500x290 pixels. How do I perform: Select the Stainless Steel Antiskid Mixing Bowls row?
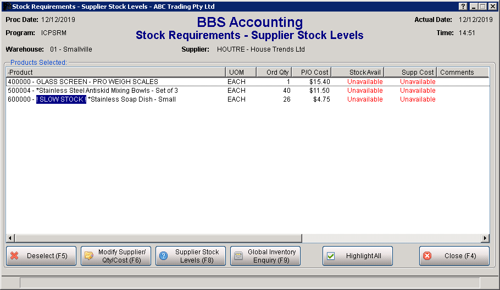(x=92, y=91)
